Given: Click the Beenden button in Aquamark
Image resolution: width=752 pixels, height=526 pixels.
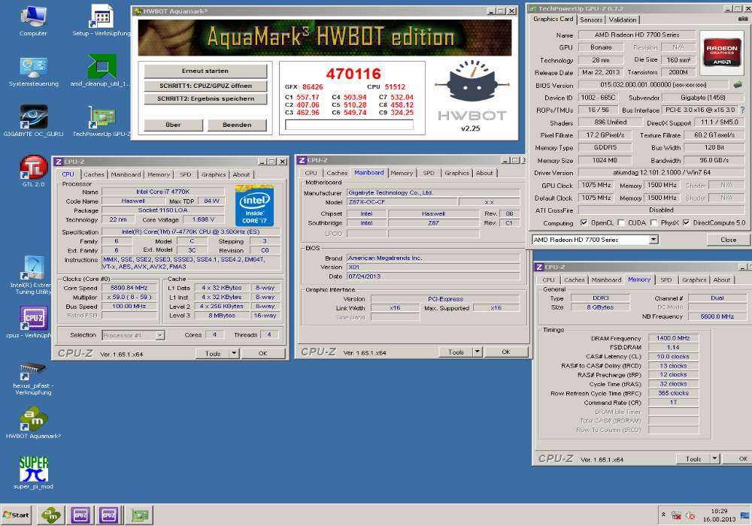Looking at the screenshot, I should point(237,125).
